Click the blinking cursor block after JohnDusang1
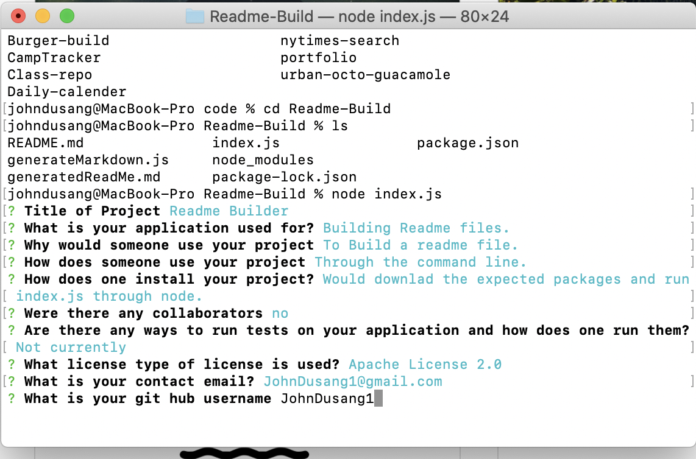This screenshot has height=459, width=696. coord(378,399)
